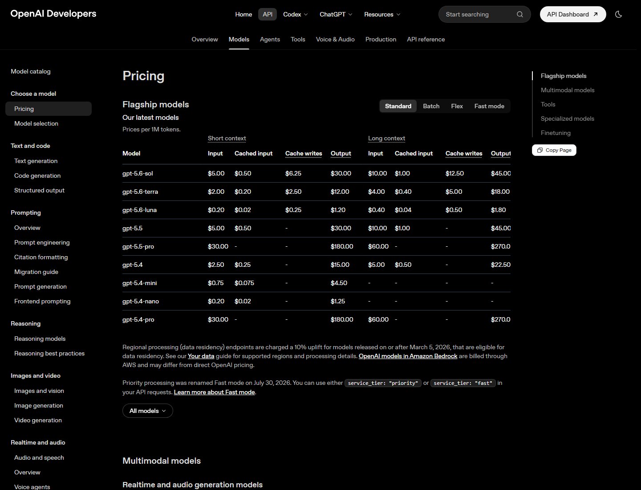Open the API reference tab

(426, 39)
